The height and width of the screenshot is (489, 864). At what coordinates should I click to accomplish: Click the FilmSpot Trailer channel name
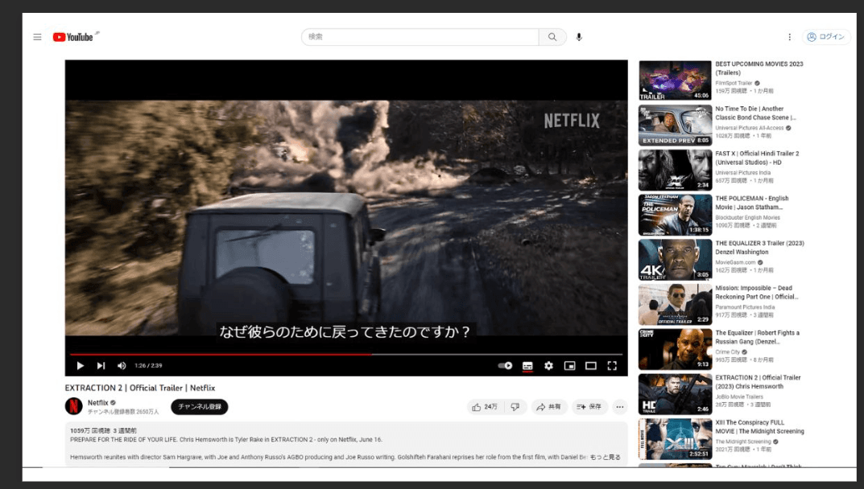[734, 83]
